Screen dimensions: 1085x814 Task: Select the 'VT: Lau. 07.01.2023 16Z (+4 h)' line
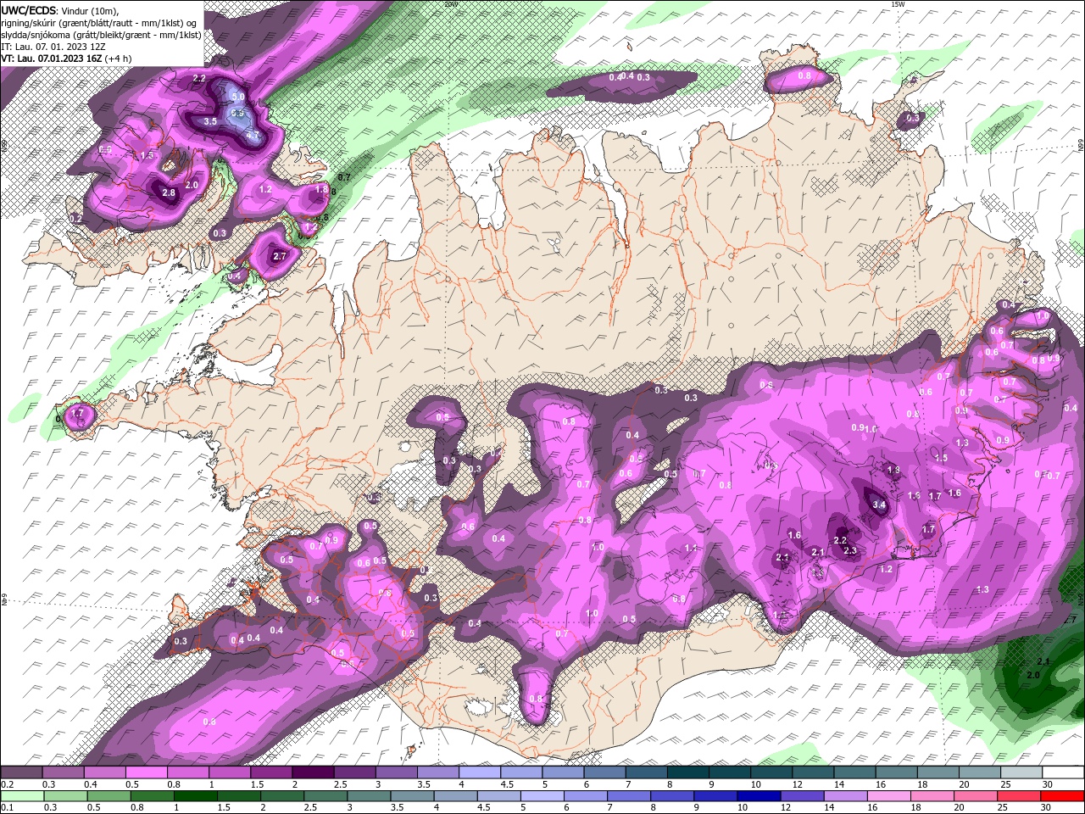(x=67, y=59)
